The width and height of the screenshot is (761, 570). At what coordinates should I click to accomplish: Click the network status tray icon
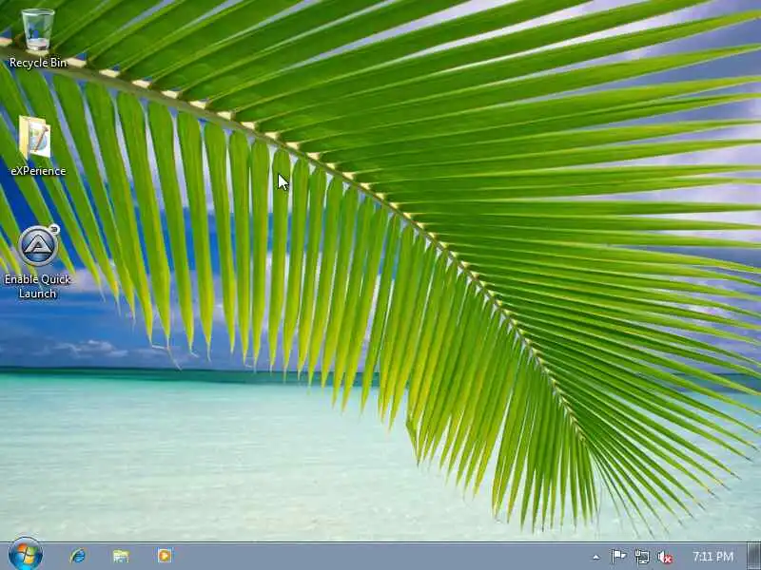point(641,557)
